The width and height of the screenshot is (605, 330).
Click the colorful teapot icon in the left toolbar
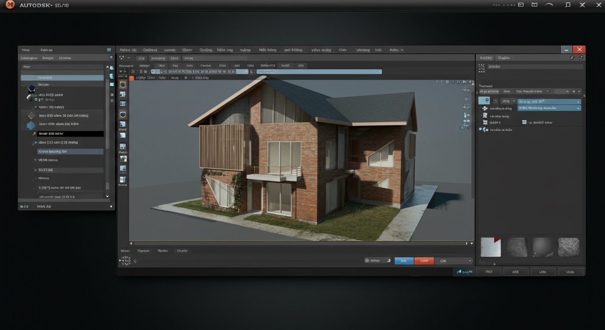tap(123, 157)
